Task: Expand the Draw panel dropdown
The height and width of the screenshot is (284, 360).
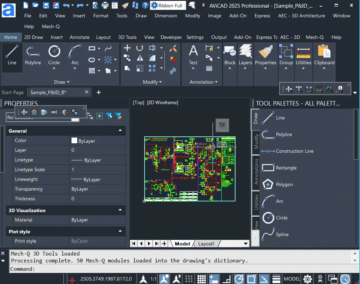Action: (x=62, y=82)
